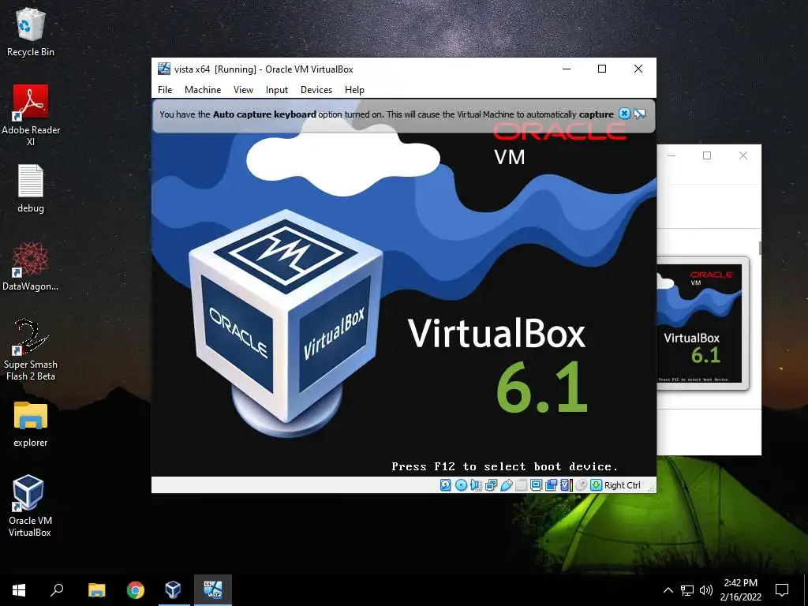
Task: Minimize the background VirtualBox Manager window
Action: 671,155
